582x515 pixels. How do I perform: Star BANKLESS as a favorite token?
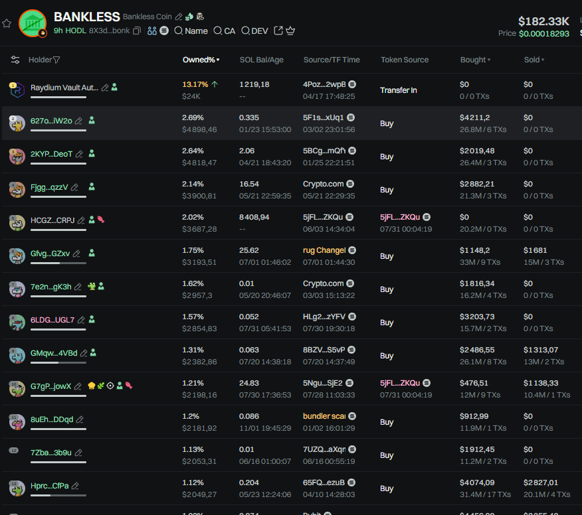pyautogui.click(x=7, y=24)
